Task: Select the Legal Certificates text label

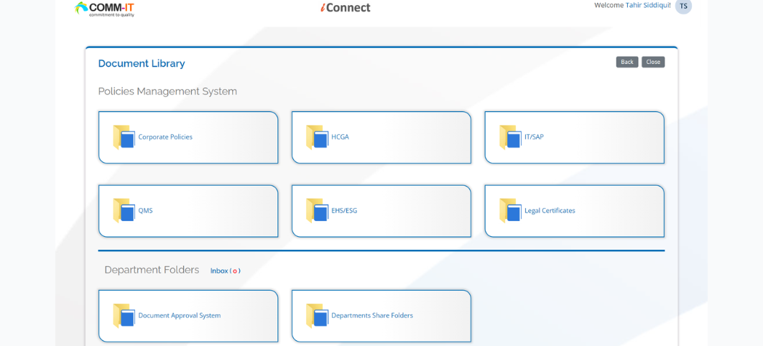Action: point(550,211)
